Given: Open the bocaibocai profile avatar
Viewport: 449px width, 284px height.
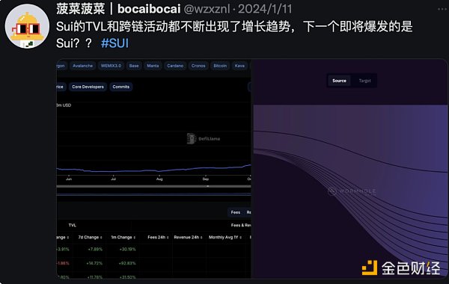Looking at the screenshot, I should coord(27,26).
